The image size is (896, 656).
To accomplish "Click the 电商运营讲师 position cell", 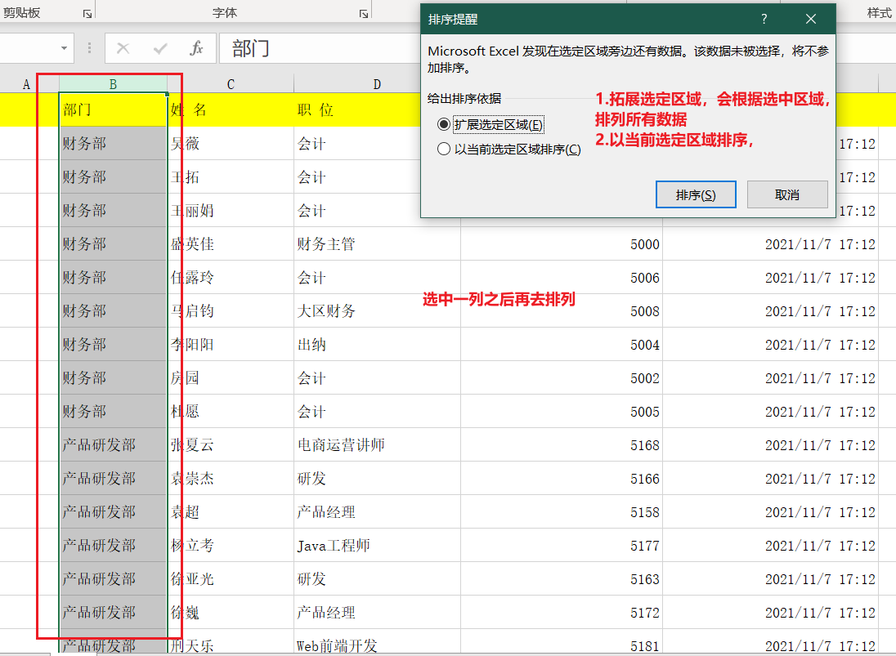I will click(x=377, y=445).
